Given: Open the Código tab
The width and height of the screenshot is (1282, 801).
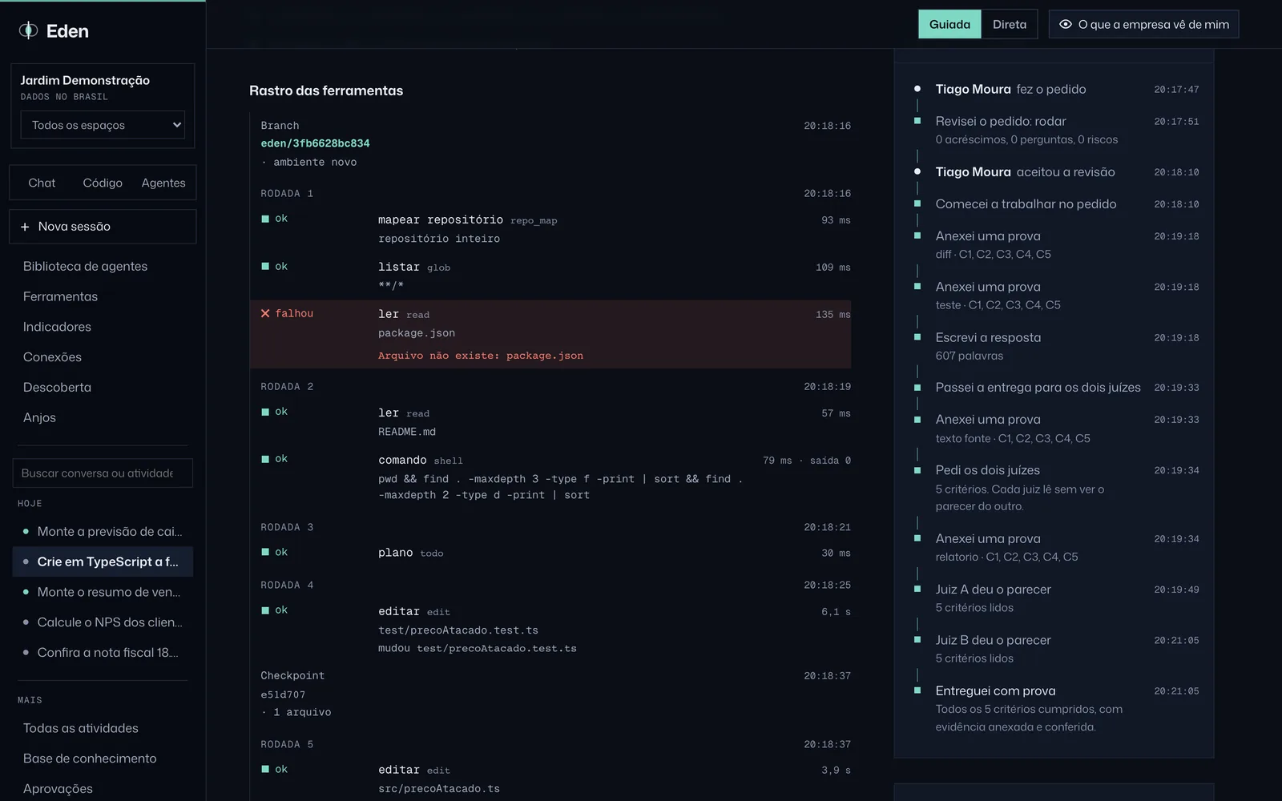Looking at the screenshot, I should [x=103, y=183].
